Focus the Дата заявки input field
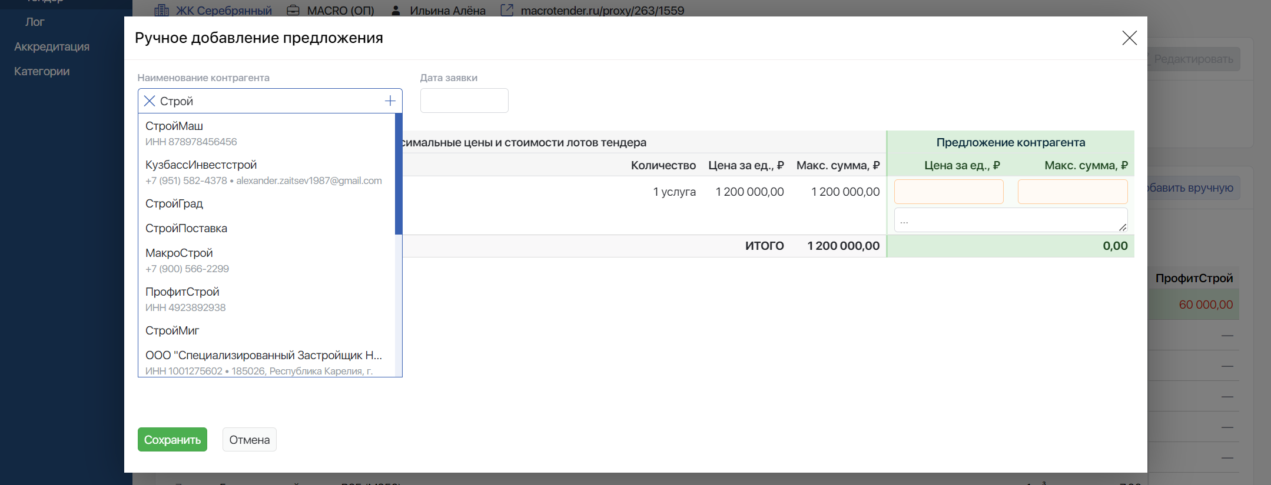Screen dimensions: 1271x485 [464, 101]
